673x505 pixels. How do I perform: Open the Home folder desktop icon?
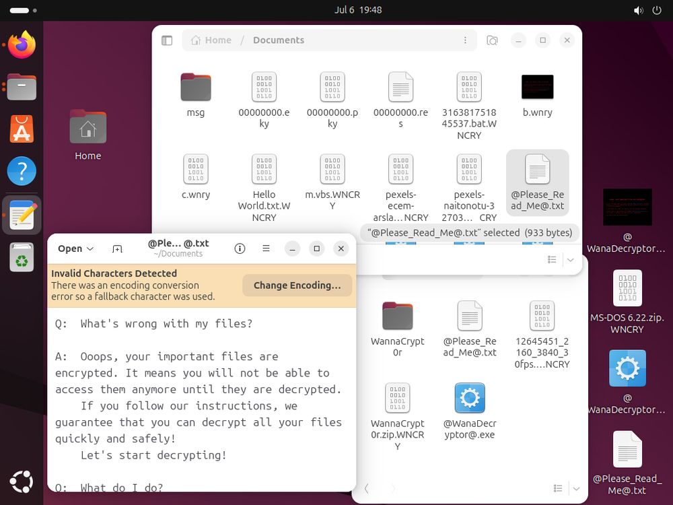tap(88, 135)
